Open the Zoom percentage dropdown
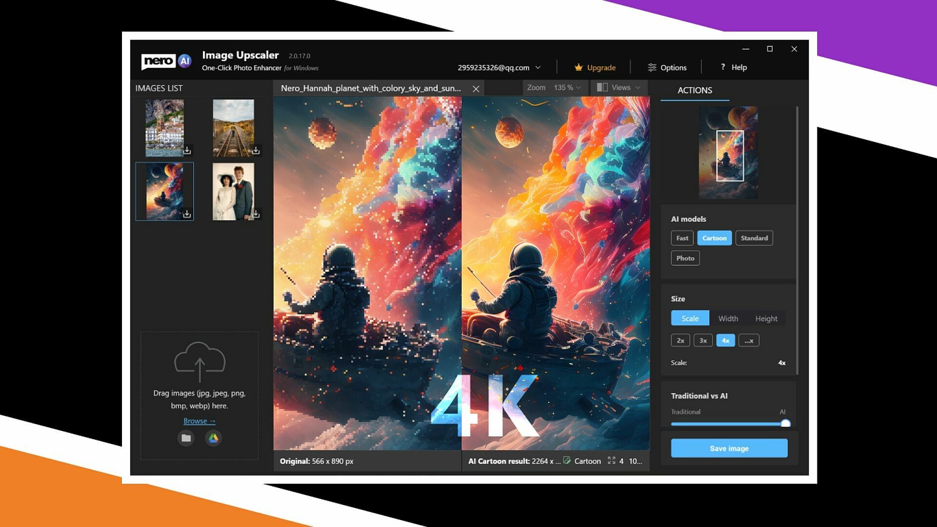 [578, 87]
